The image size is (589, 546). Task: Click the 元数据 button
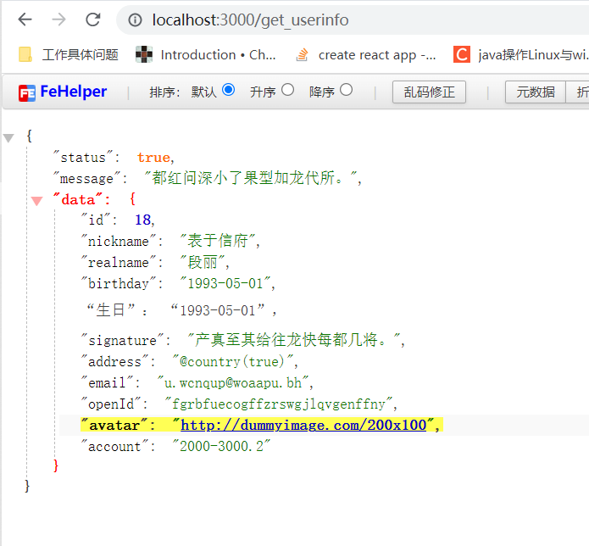535,92
